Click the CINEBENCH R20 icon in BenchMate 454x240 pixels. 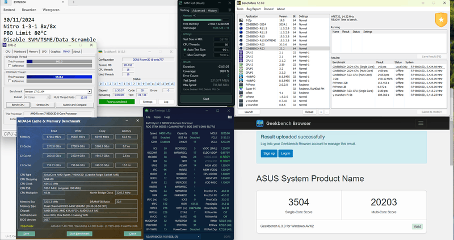click(241, 45)
